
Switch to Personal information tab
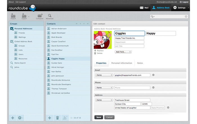click(122, 63)
